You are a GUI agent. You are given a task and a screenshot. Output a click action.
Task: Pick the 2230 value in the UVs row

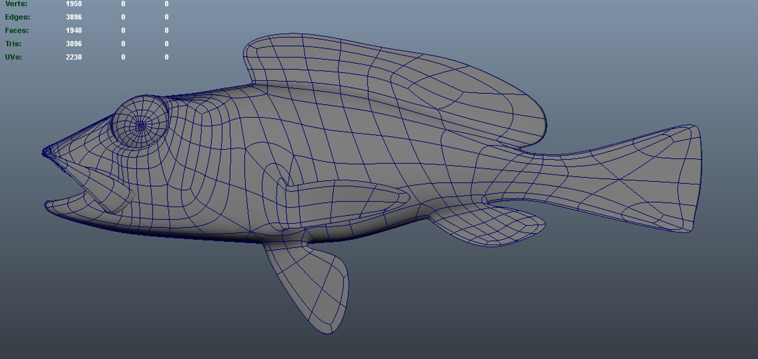(74, 57)
